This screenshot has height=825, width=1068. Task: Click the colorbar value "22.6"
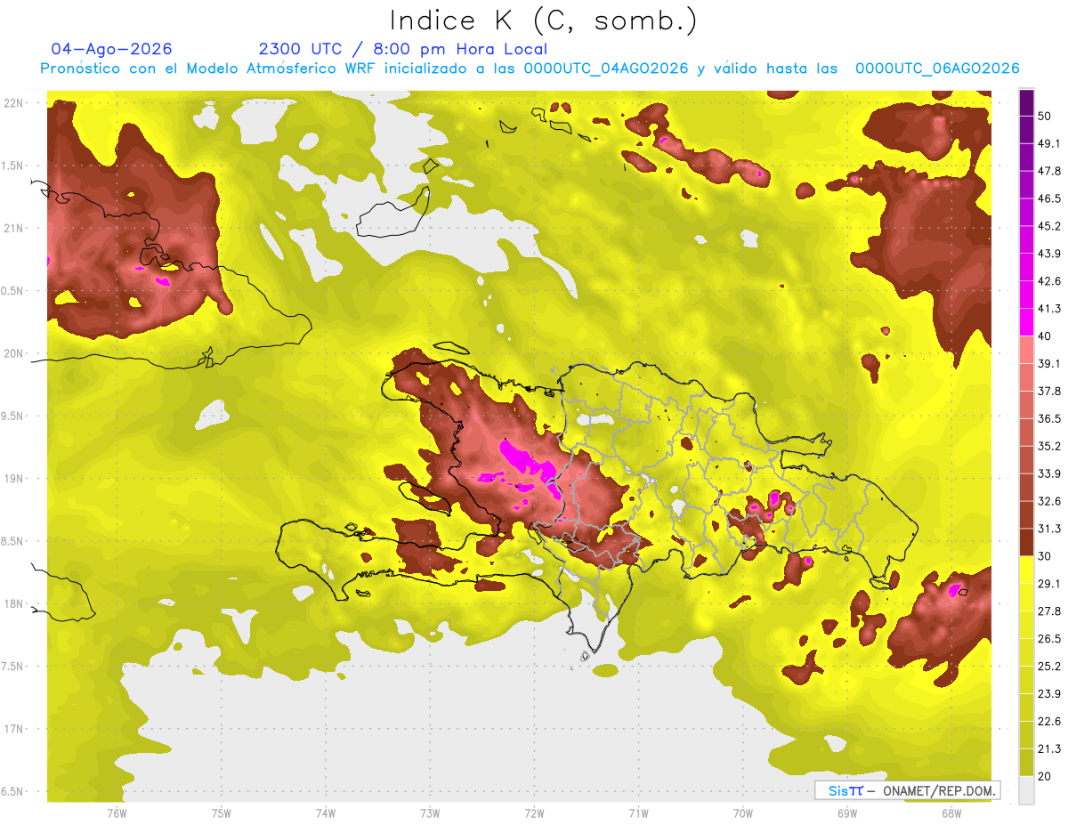1049,722
